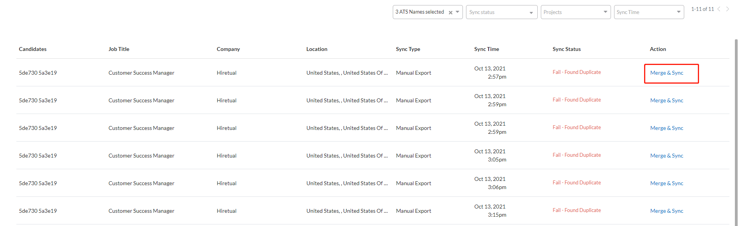738x226 pixels.
Task: Click Merge & Sync for 3:05pm entry
Action: click(x=666, y=156)
